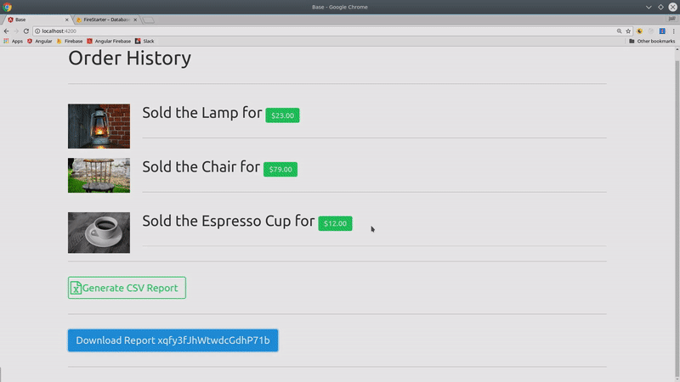Image resolution: width=680 pixels, height=382 pixels.
Task: Switch to the FireStarter Database tab
Action: tap(105, 19)
